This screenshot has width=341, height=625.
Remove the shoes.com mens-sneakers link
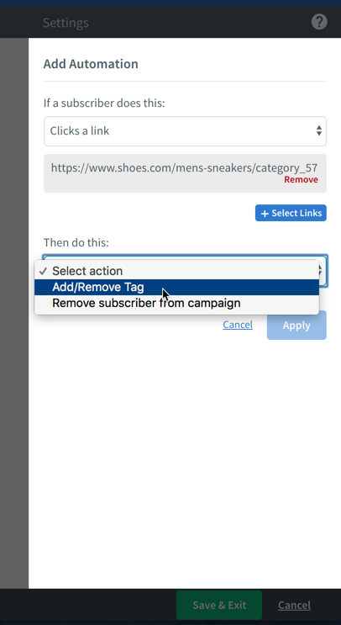coord(301,180)
